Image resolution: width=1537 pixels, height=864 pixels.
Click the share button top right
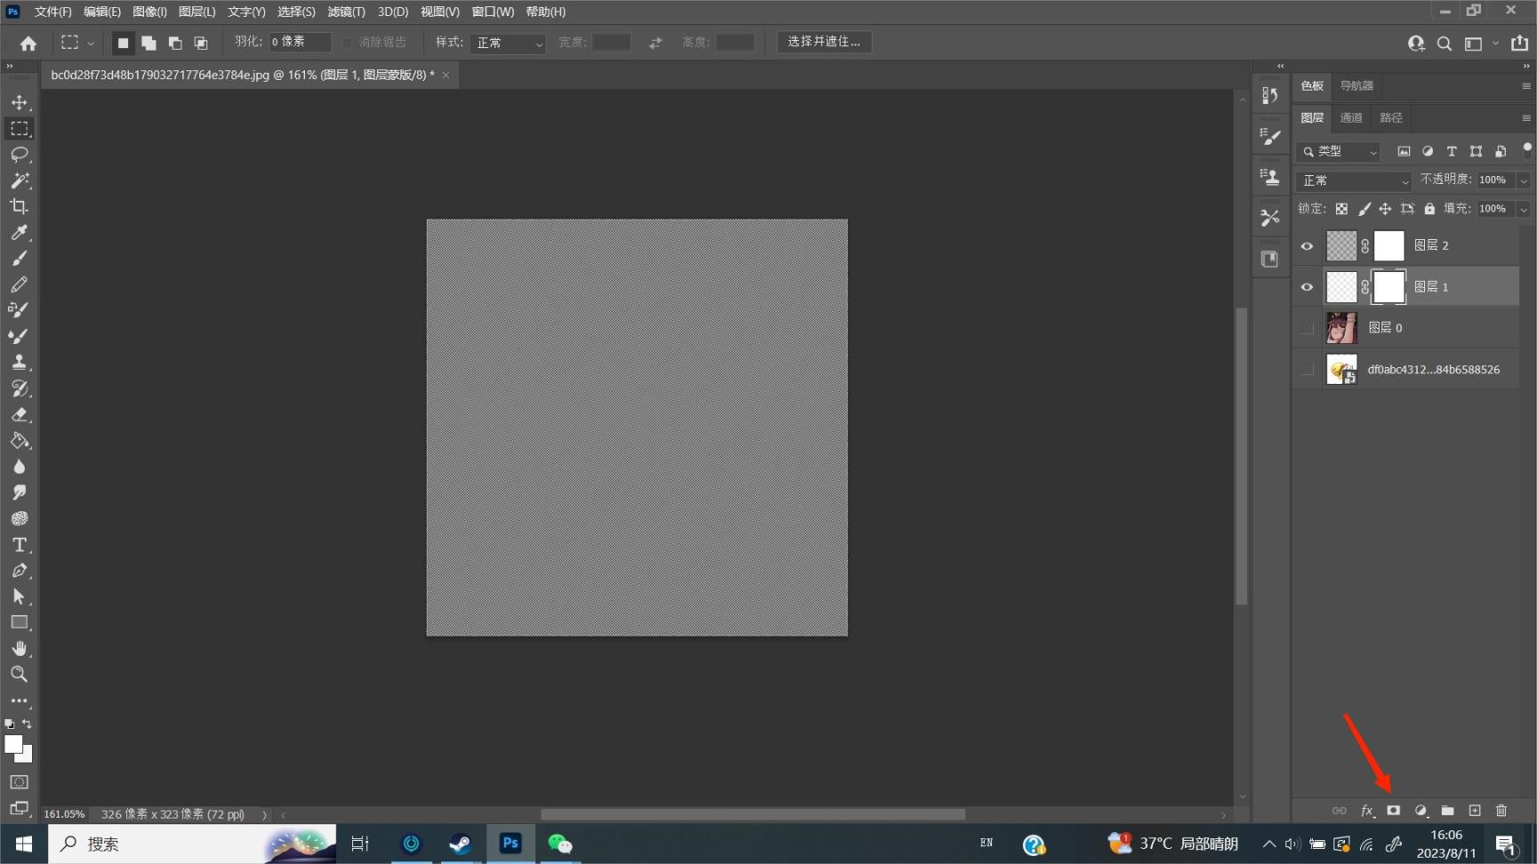[1519, 43]
